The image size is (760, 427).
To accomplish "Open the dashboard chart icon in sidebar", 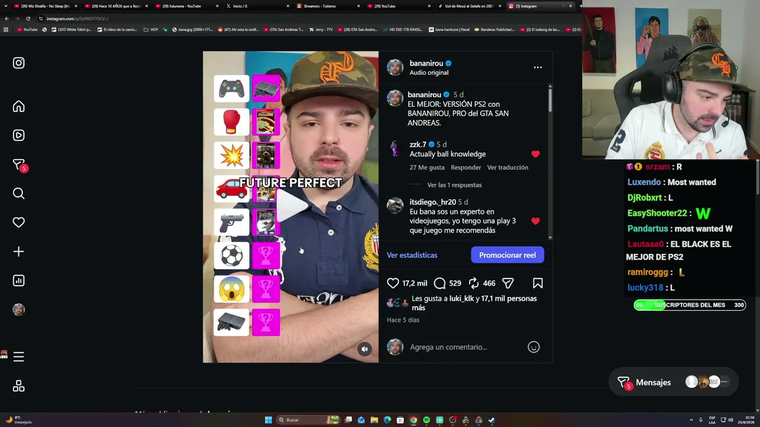I will [18, 281].
